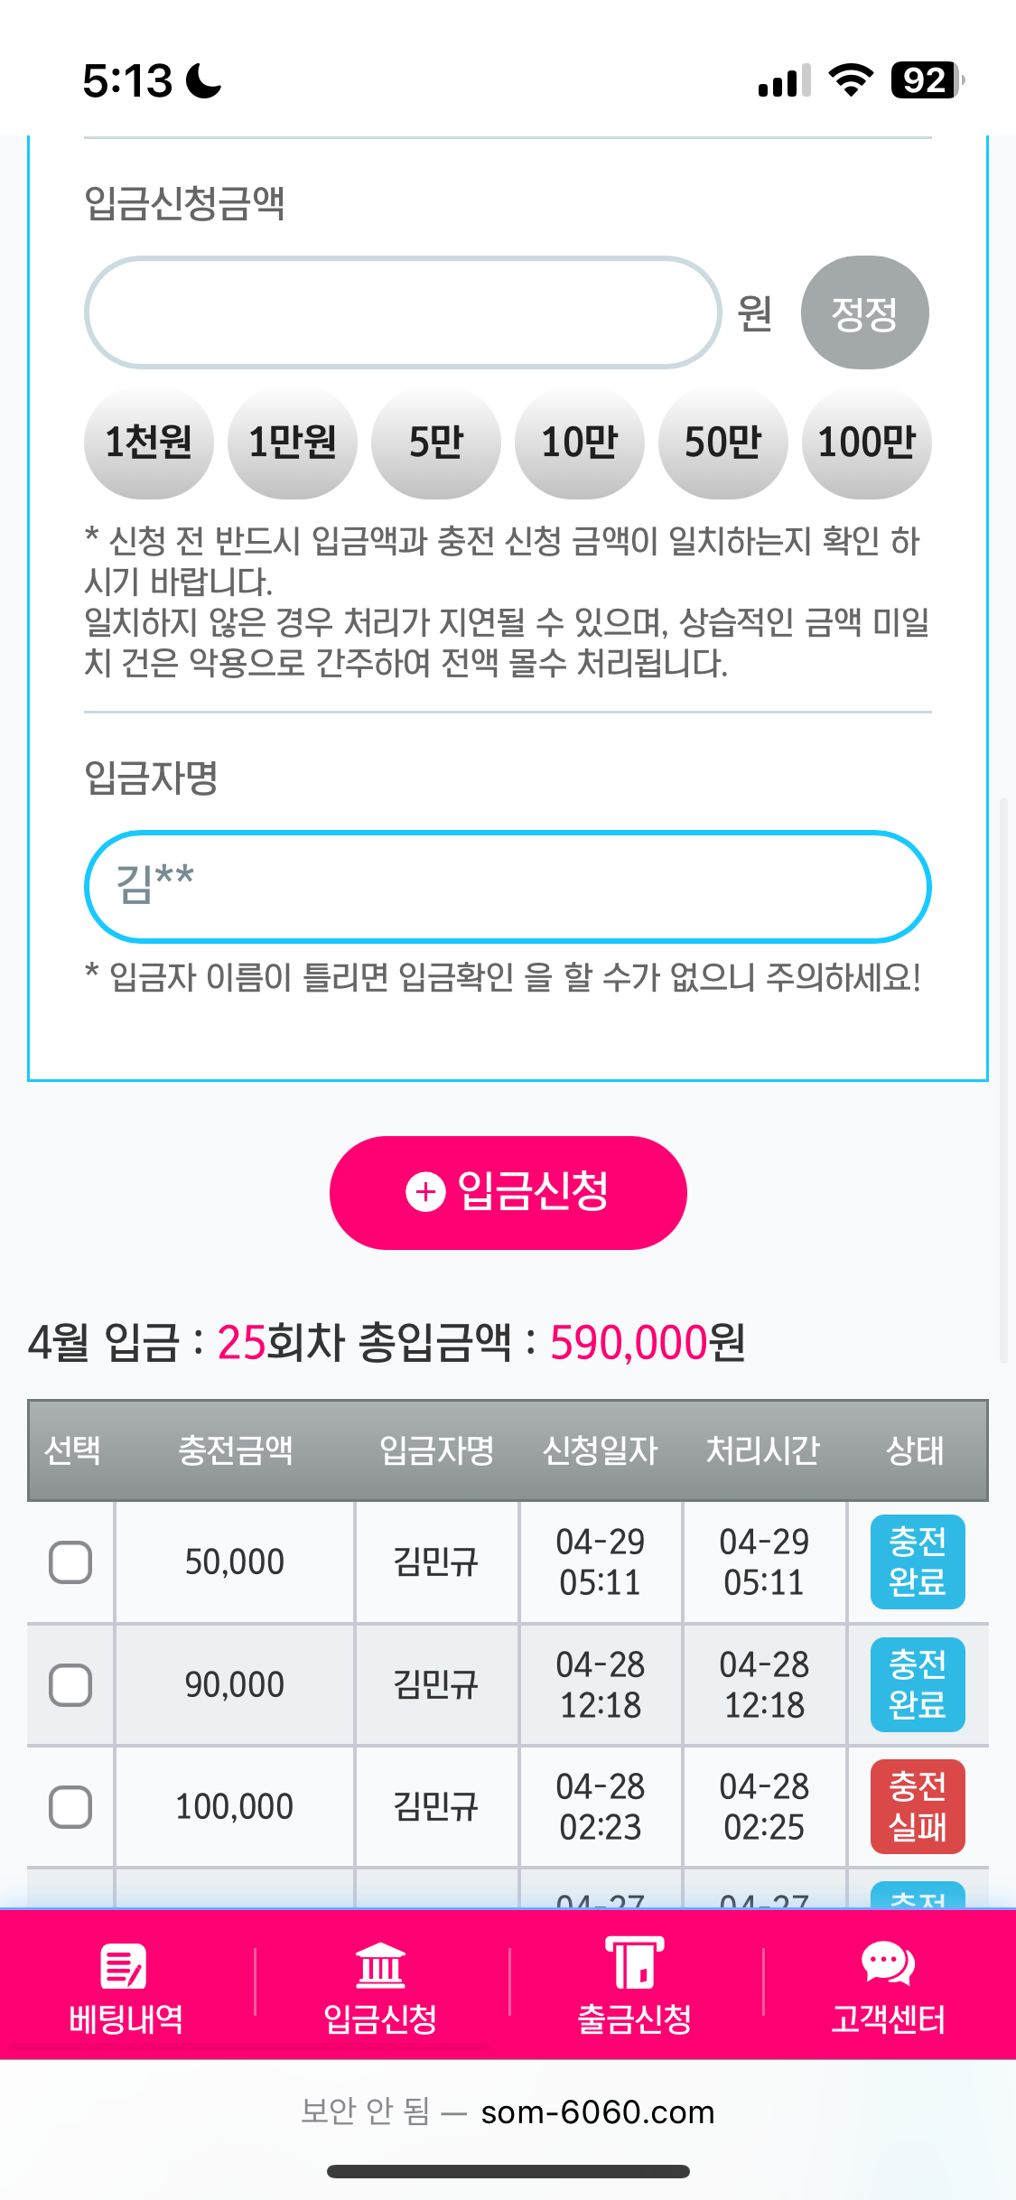The height and width of the screenshot is (2200, 1016).
Task: Click the 입금신청금액 amount input field
Action: click(403, 312)
